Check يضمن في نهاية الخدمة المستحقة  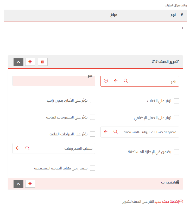pos(93,168)
